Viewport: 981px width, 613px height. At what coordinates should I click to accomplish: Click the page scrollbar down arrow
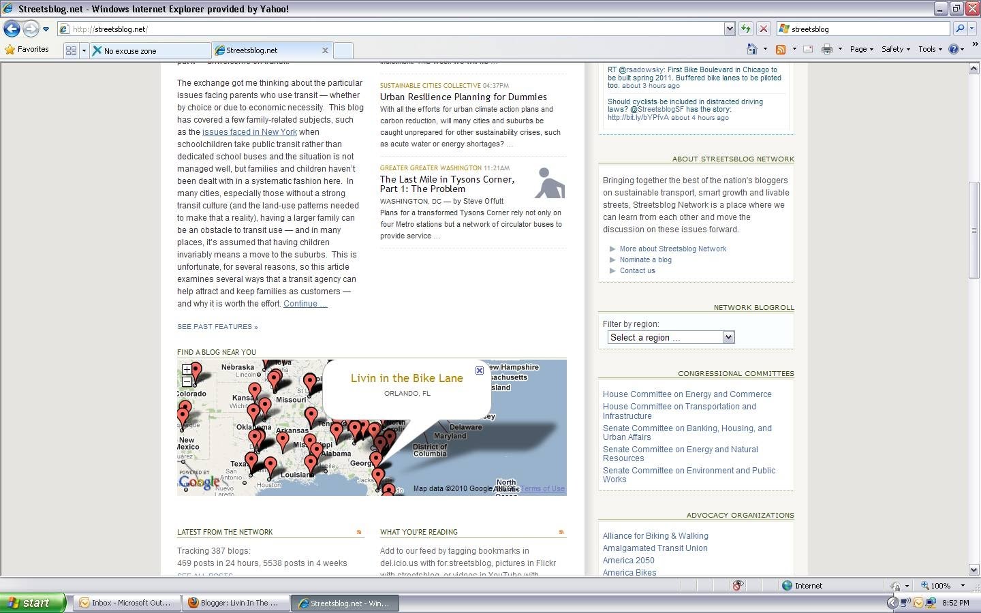[x=974, y=569]
